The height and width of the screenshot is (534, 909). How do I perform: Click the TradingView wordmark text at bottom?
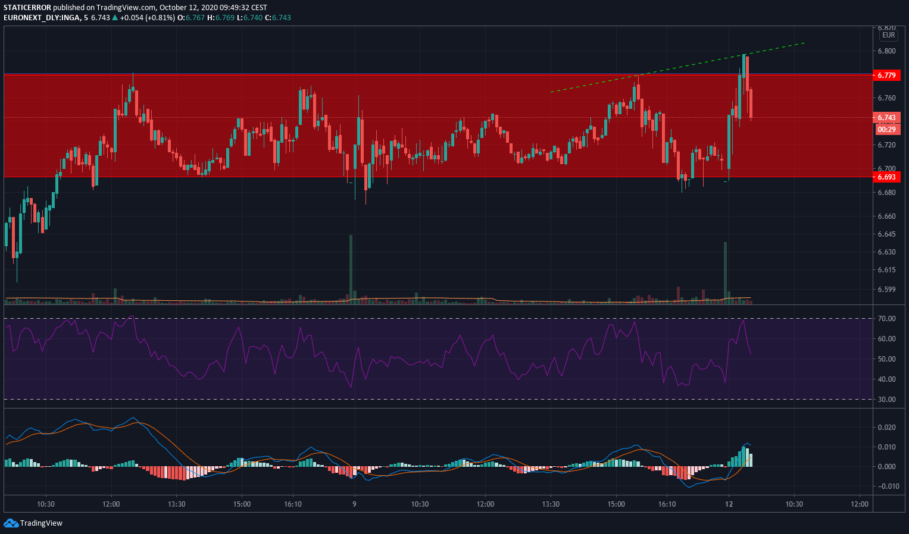coord(41,523)
